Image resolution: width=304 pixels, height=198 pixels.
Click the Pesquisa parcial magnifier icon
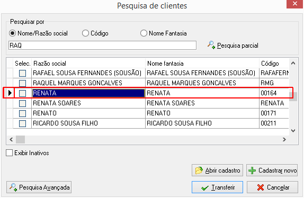coord(211,45)
